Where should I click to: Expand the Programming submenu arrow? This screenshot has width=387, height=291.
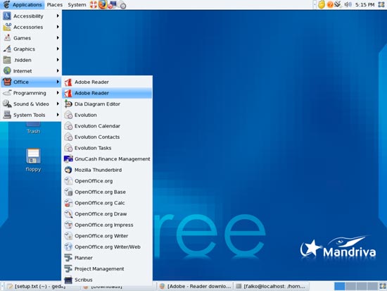58,93
